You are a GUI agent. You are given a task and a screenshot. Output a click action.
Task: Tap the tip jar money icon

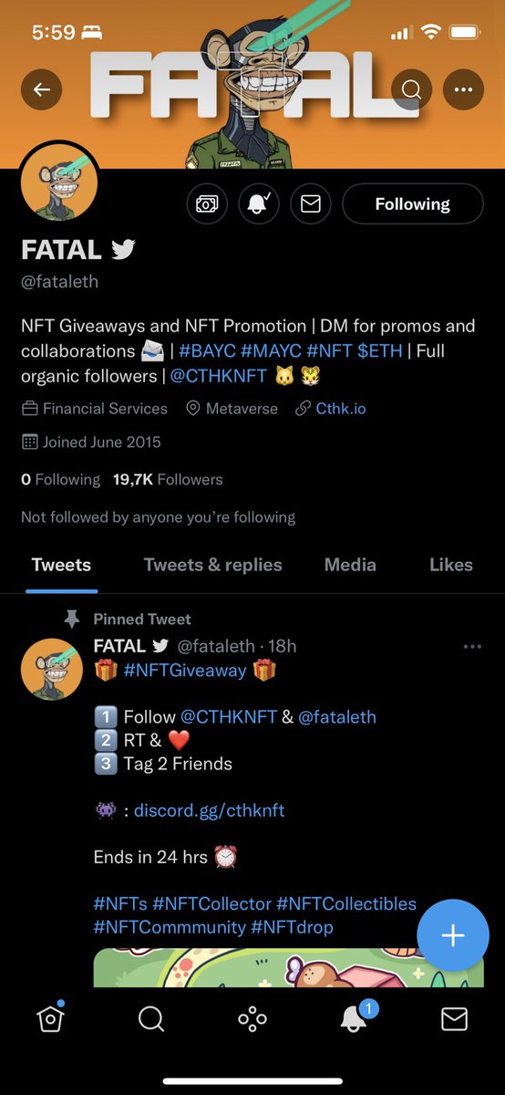click(x=207, y=204)
